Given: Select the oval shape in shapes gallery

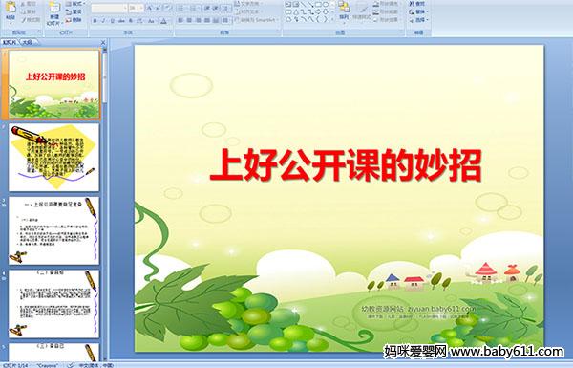Looking at the screenshot, I should pyautogui.click(x=325, y=5).
